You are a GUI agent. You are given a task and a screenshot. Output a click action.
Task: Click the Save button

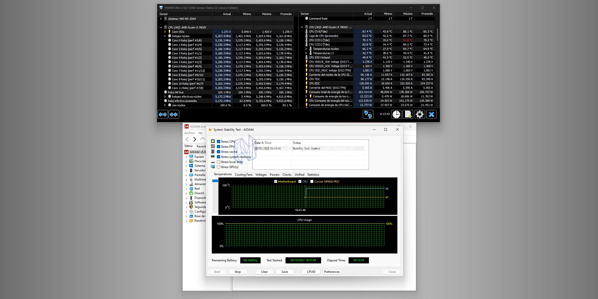(285, 272)
